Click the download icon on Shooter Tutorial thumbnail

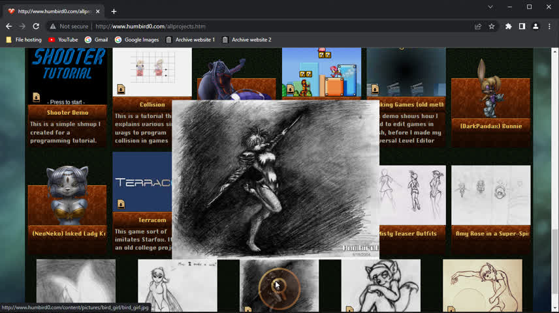click(x=37, y=97)
